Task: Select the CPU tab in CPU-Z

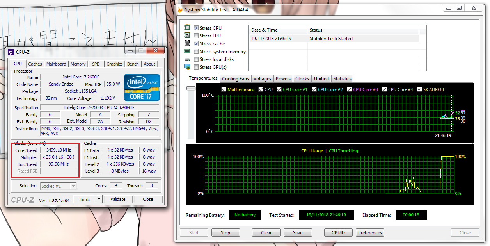Action: (x=18, y=64)
